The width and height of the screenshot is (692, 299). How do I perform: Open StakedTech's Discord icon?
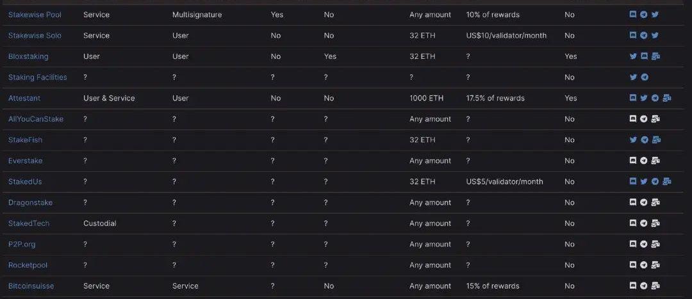[x=633, y=223]
